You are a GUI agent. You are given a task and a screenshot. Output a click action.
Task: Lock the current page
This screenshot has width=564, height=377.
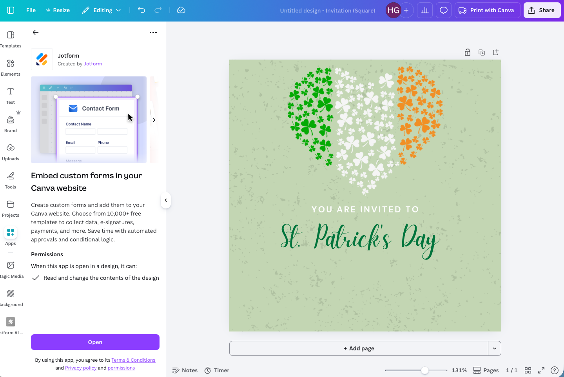pos(467,52)
